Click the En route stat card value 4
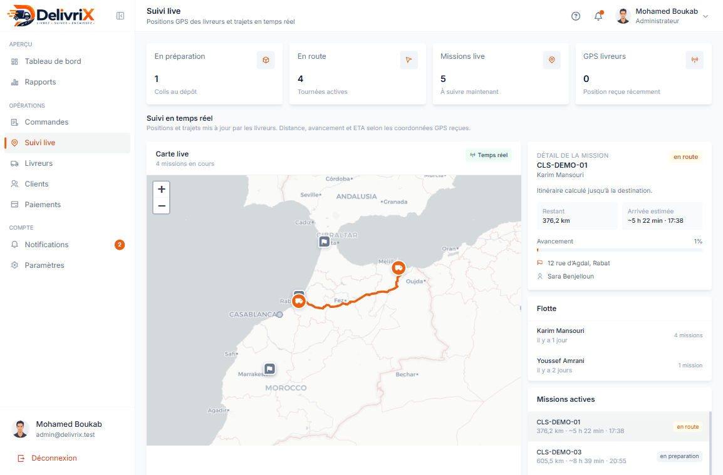The width and height of the screenshot is (723, 475). tap(300, 79)
